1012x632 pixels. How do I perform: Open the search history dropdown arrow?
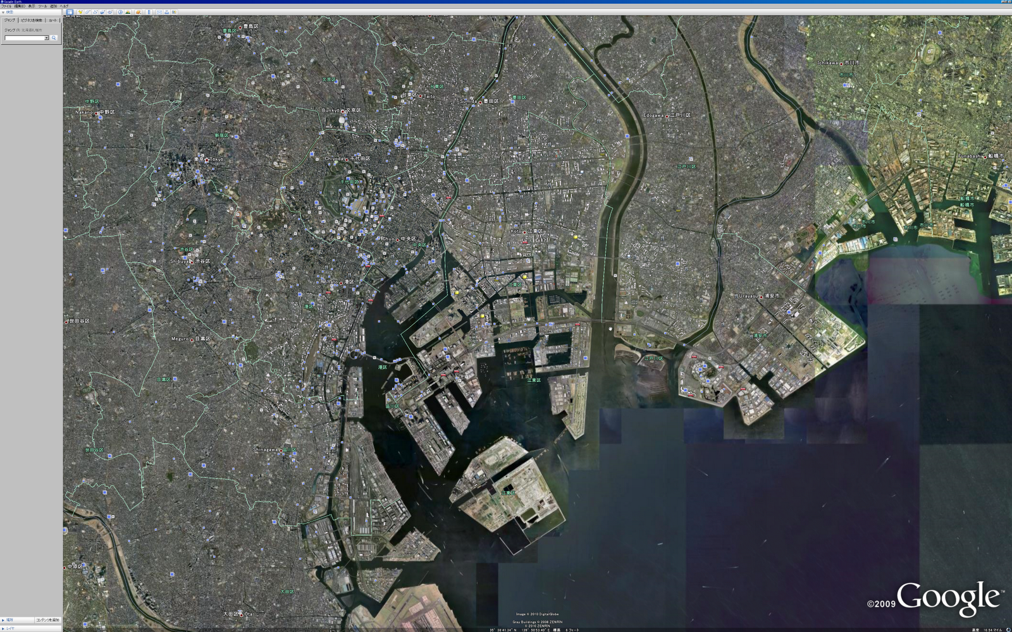coord(47,38)
